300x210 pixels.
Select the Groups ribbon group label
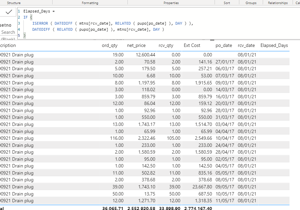pyautogui.click(x=251, y=3)
